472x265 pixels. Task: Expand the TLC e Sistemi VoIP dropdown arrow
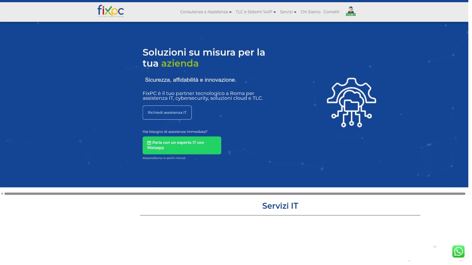275,12
